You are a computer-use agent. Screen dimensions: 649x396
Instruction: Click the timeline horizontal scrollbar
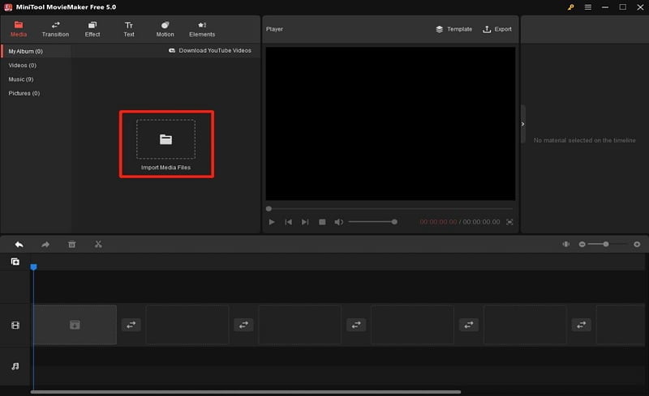point(246,392)
